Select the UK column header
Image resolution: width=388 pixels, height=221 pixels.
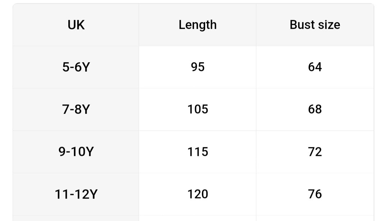(76, 25)
